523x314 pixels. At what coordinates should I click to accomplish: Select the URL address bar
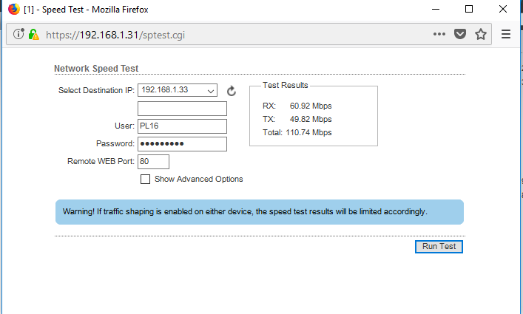point(222,34)
